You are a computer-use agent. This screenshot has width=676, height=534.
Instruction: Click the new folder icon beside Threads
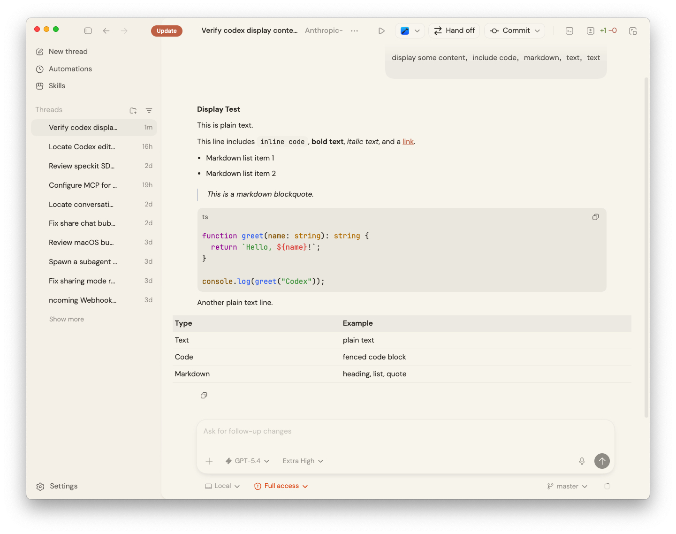[133, 111]
